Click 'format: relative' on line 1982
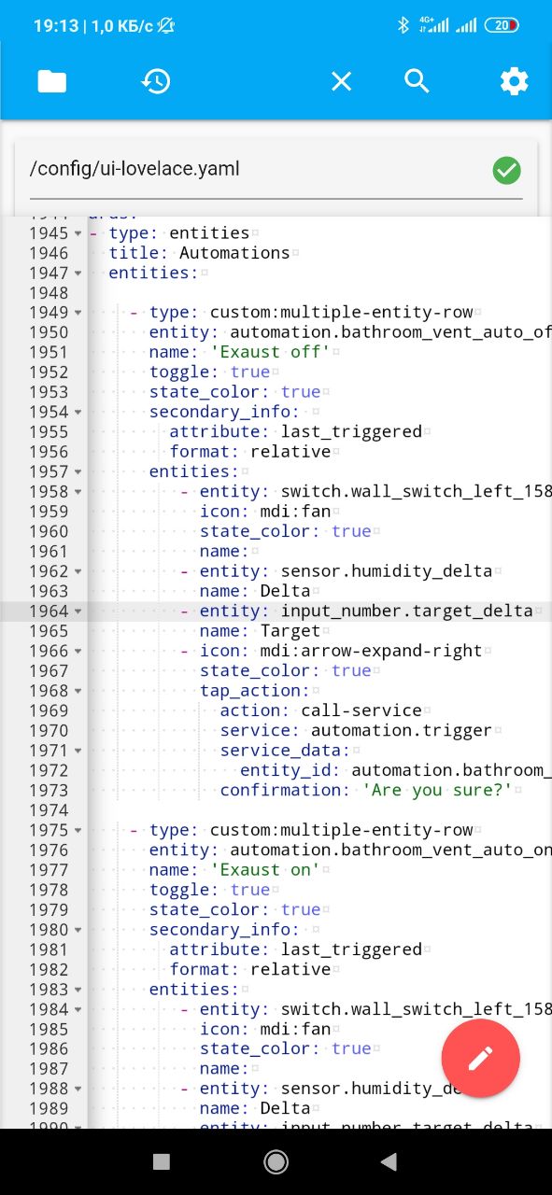 point(249,969)
